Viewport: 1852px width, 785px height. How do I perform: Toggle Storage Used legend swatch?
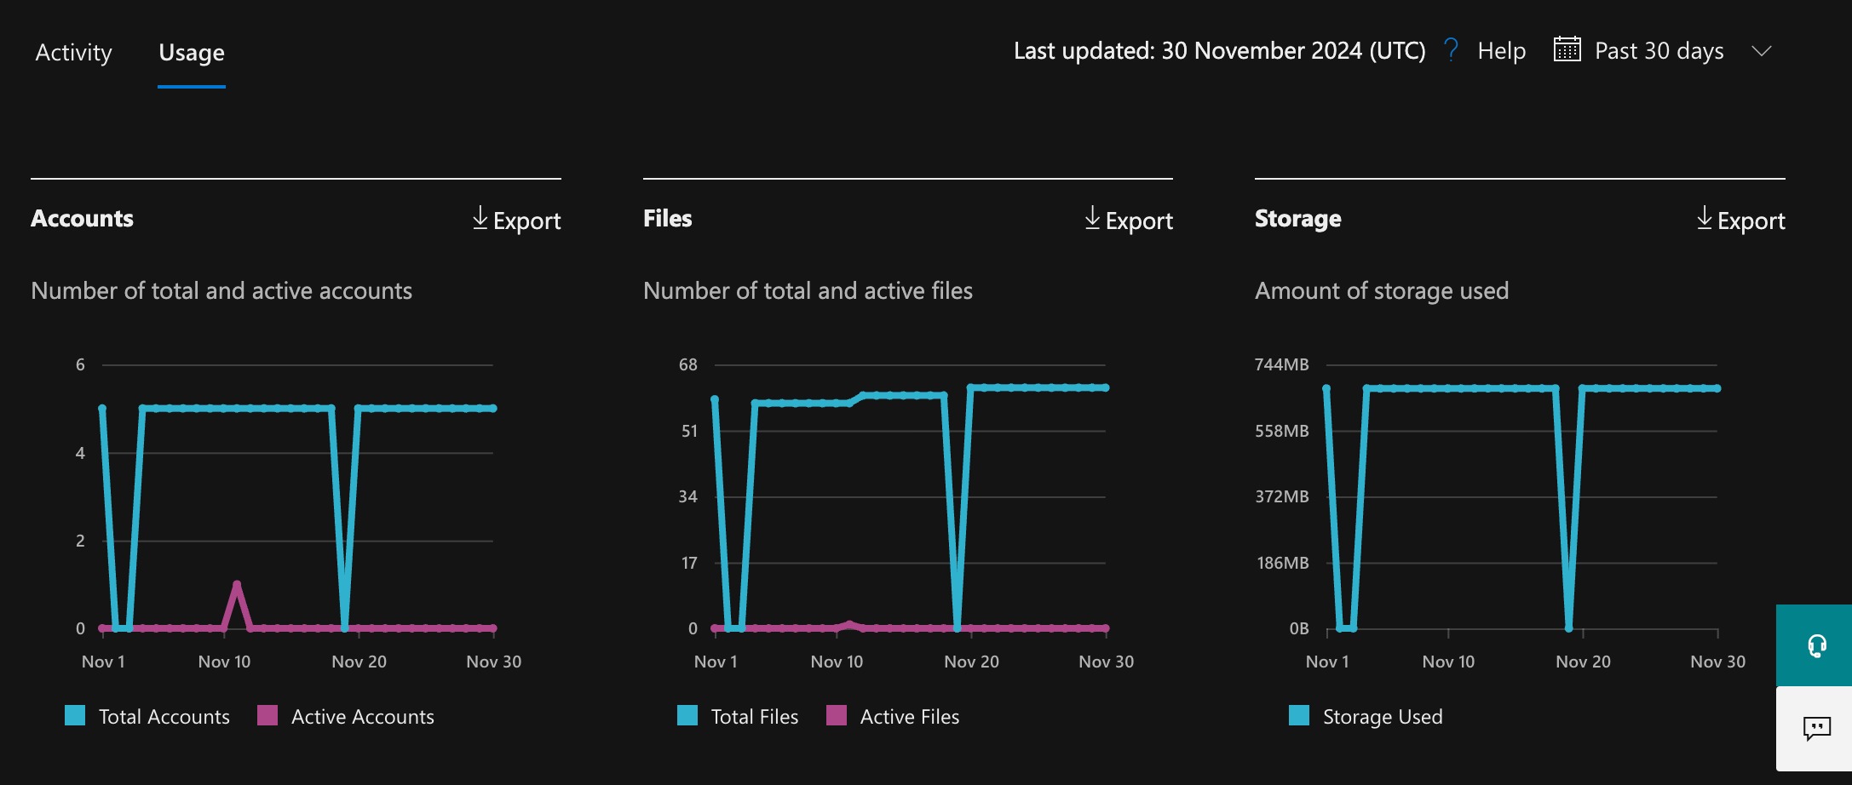[x=1299, y=715]
